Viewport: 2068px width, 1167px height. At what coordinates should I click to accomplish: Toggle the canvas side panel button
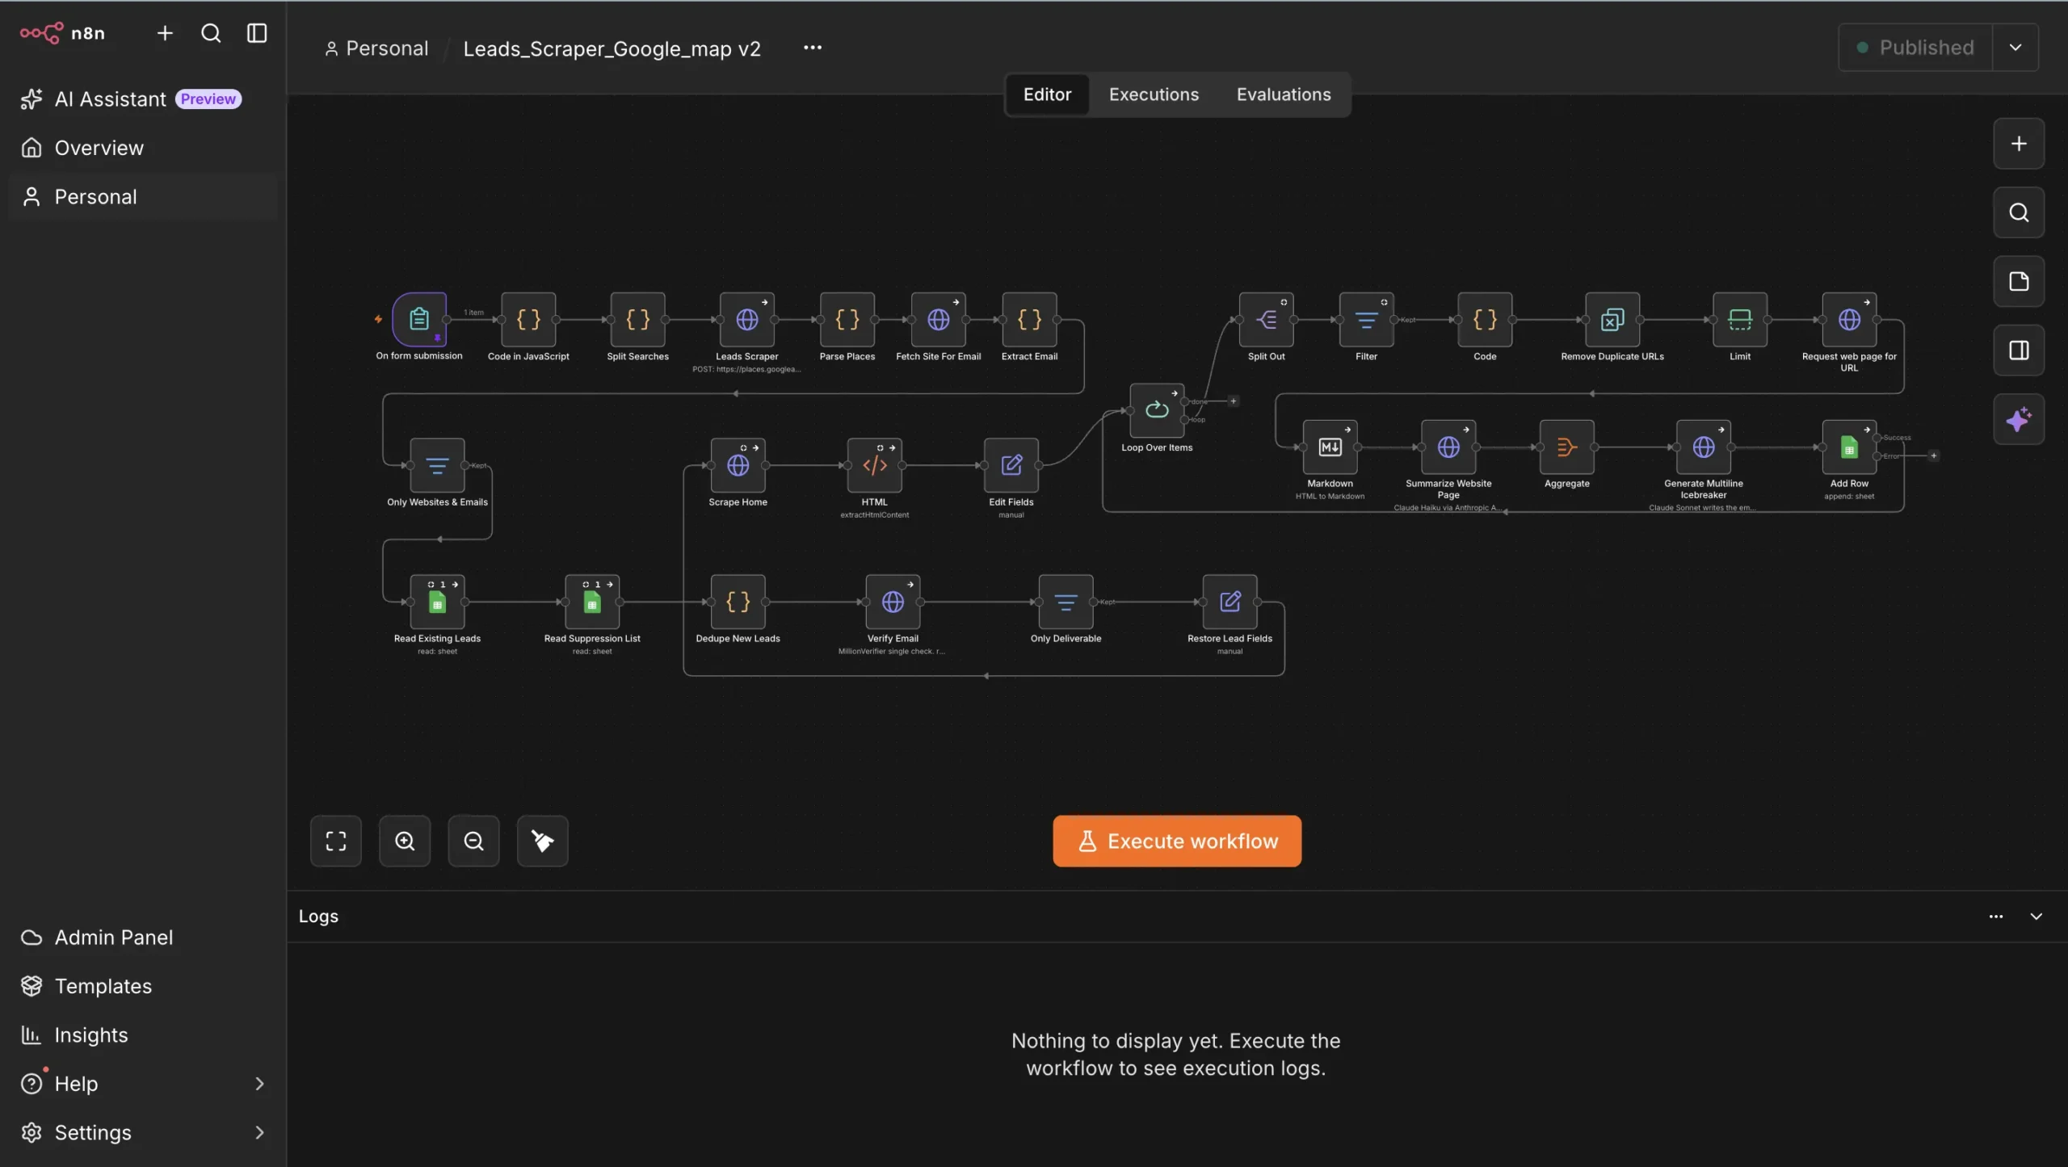(2019, 350)
